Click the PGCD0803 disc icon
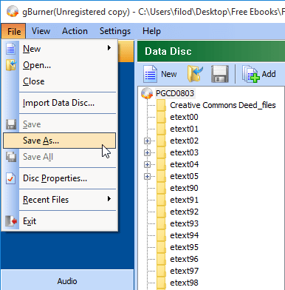The width and height of the screenshot is (285, 290). 147,93
